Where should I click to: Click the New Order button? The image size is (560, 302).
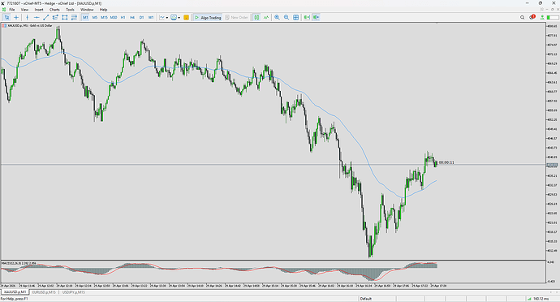236,17
